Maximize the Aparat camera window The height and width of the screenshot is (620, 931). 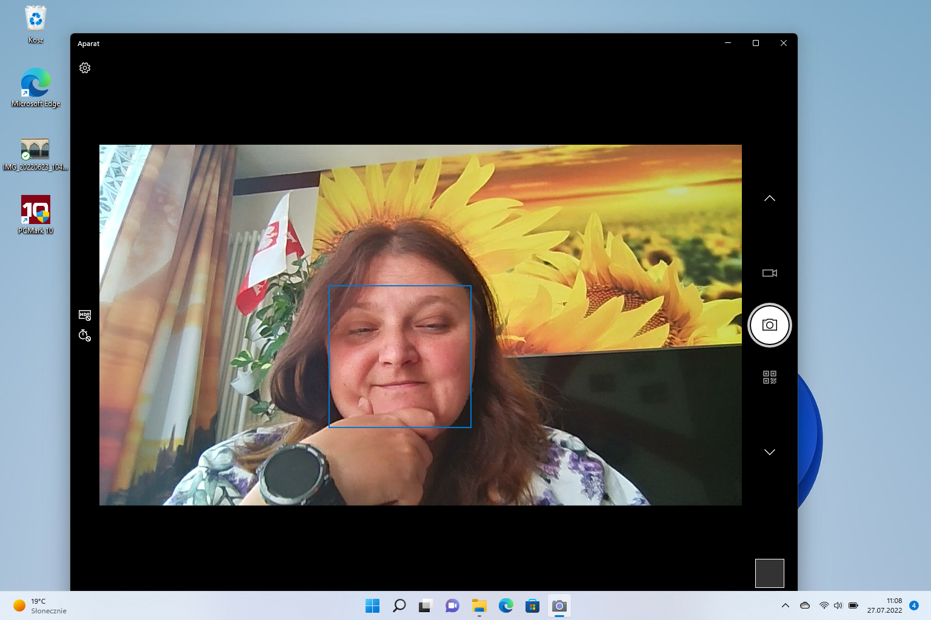pyautogui.click(x=755, y=43)
